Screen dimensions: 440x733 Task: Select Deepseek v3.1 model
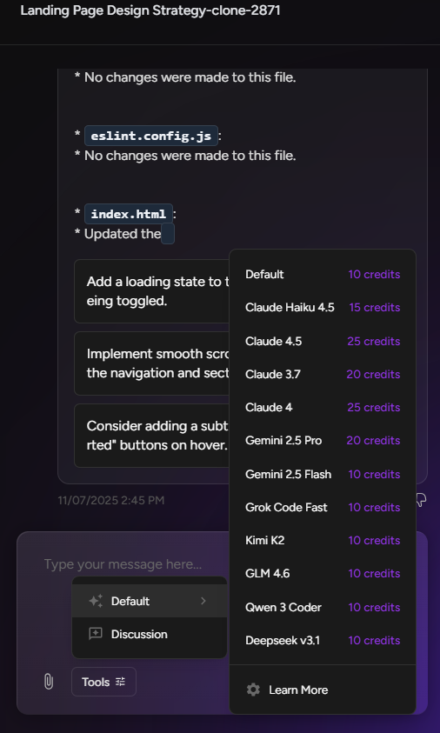[x=323, y=641]
